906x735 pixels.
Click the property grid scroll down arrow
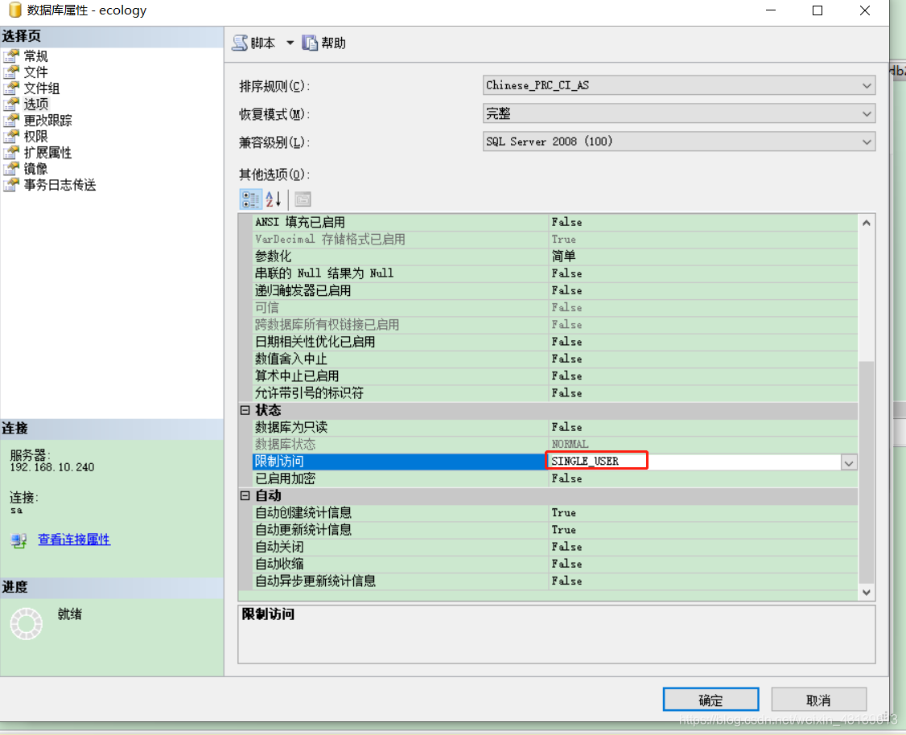[866, 592]
